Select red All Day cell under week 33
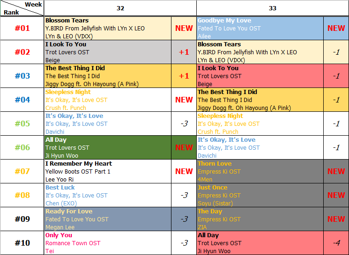The height and width of the screenshot is (255, 349). coord(260,243)
